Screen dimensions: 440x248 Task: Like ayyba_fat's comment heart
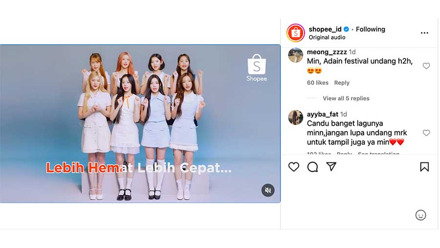[426, 133]
